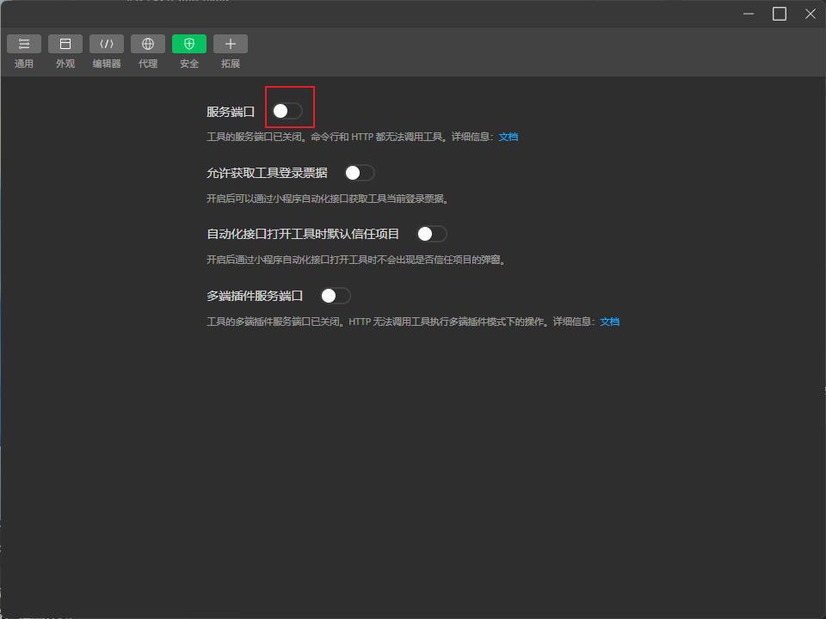Select the 安全 security shield tab
Screen dimensions: 826x619
tap(189, 52)
